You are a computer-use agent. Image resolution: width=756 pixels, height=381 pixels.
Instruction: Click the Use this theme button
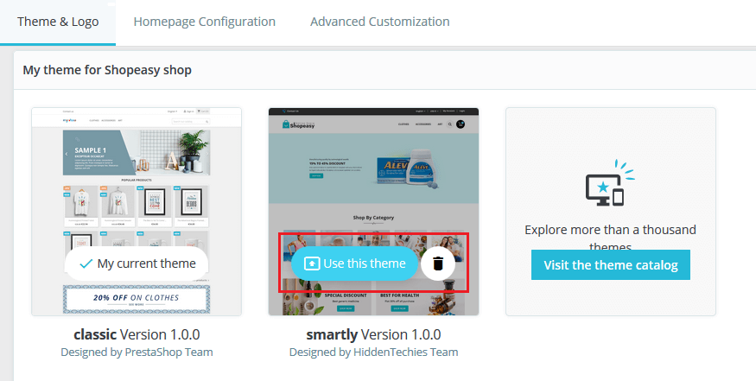point(355,264)
